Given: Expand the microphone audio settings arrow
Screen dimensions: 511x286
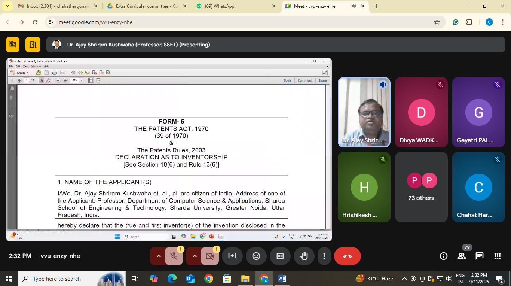Looking at the screenshot, I should [x=159, y=256].
